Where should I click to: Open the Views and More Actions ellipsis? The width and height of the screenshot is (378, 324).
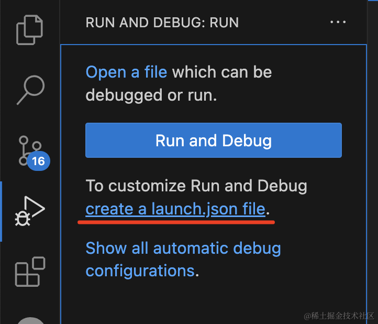pos(338,22)
